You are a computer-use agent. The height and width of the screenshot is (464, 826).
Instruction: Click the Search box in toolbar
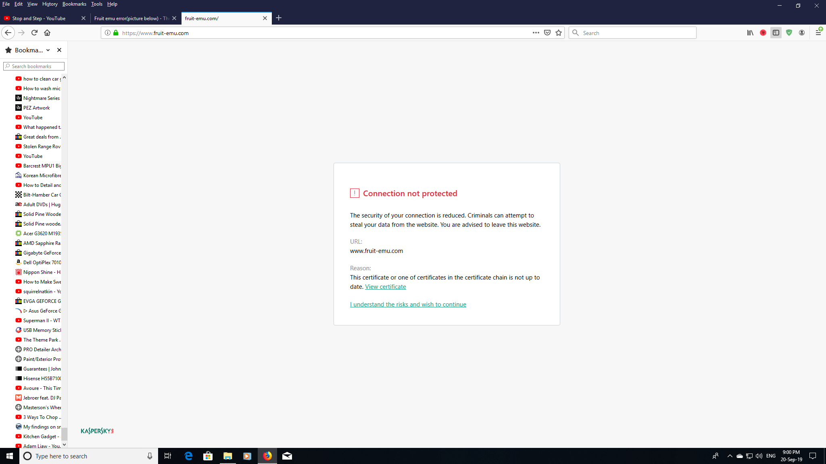coord(632,33)
